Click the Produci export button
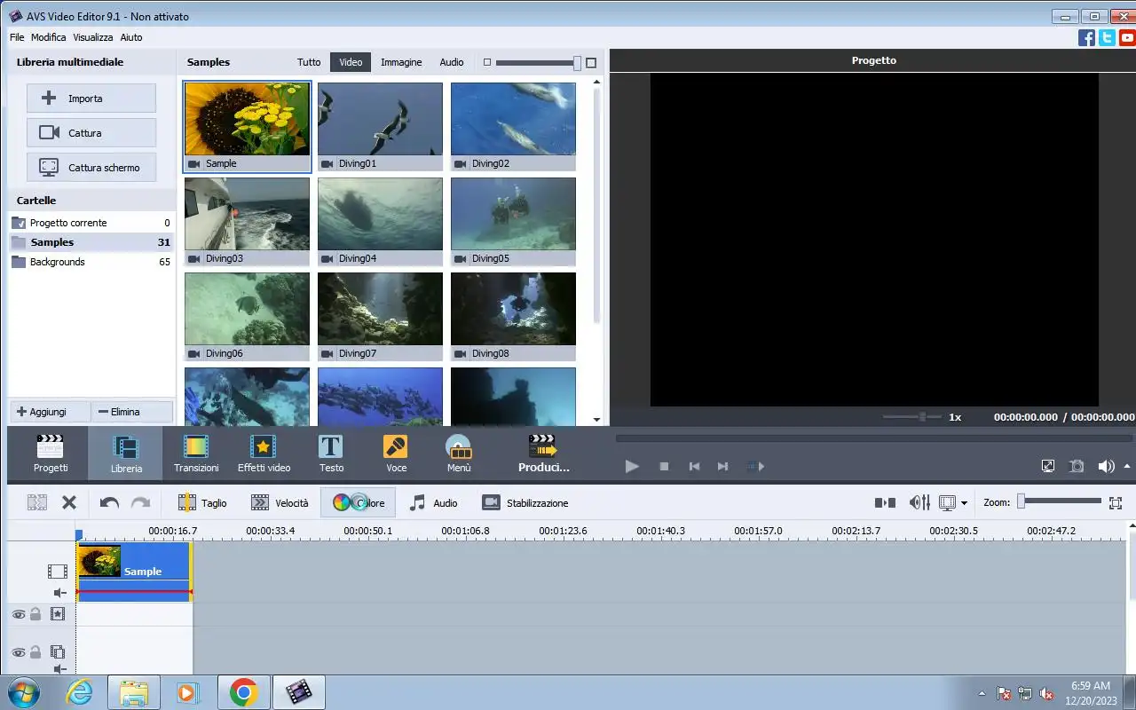The width and height of the screenshot is (1136, 710). pyautogui.click(x=543, y=454)
